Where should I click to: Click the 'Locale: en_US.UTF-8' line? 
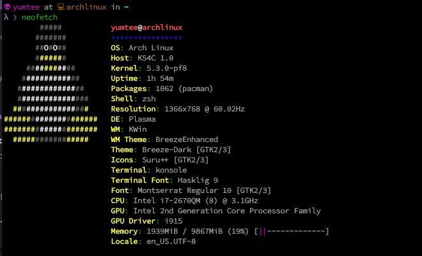coord(154,242)
